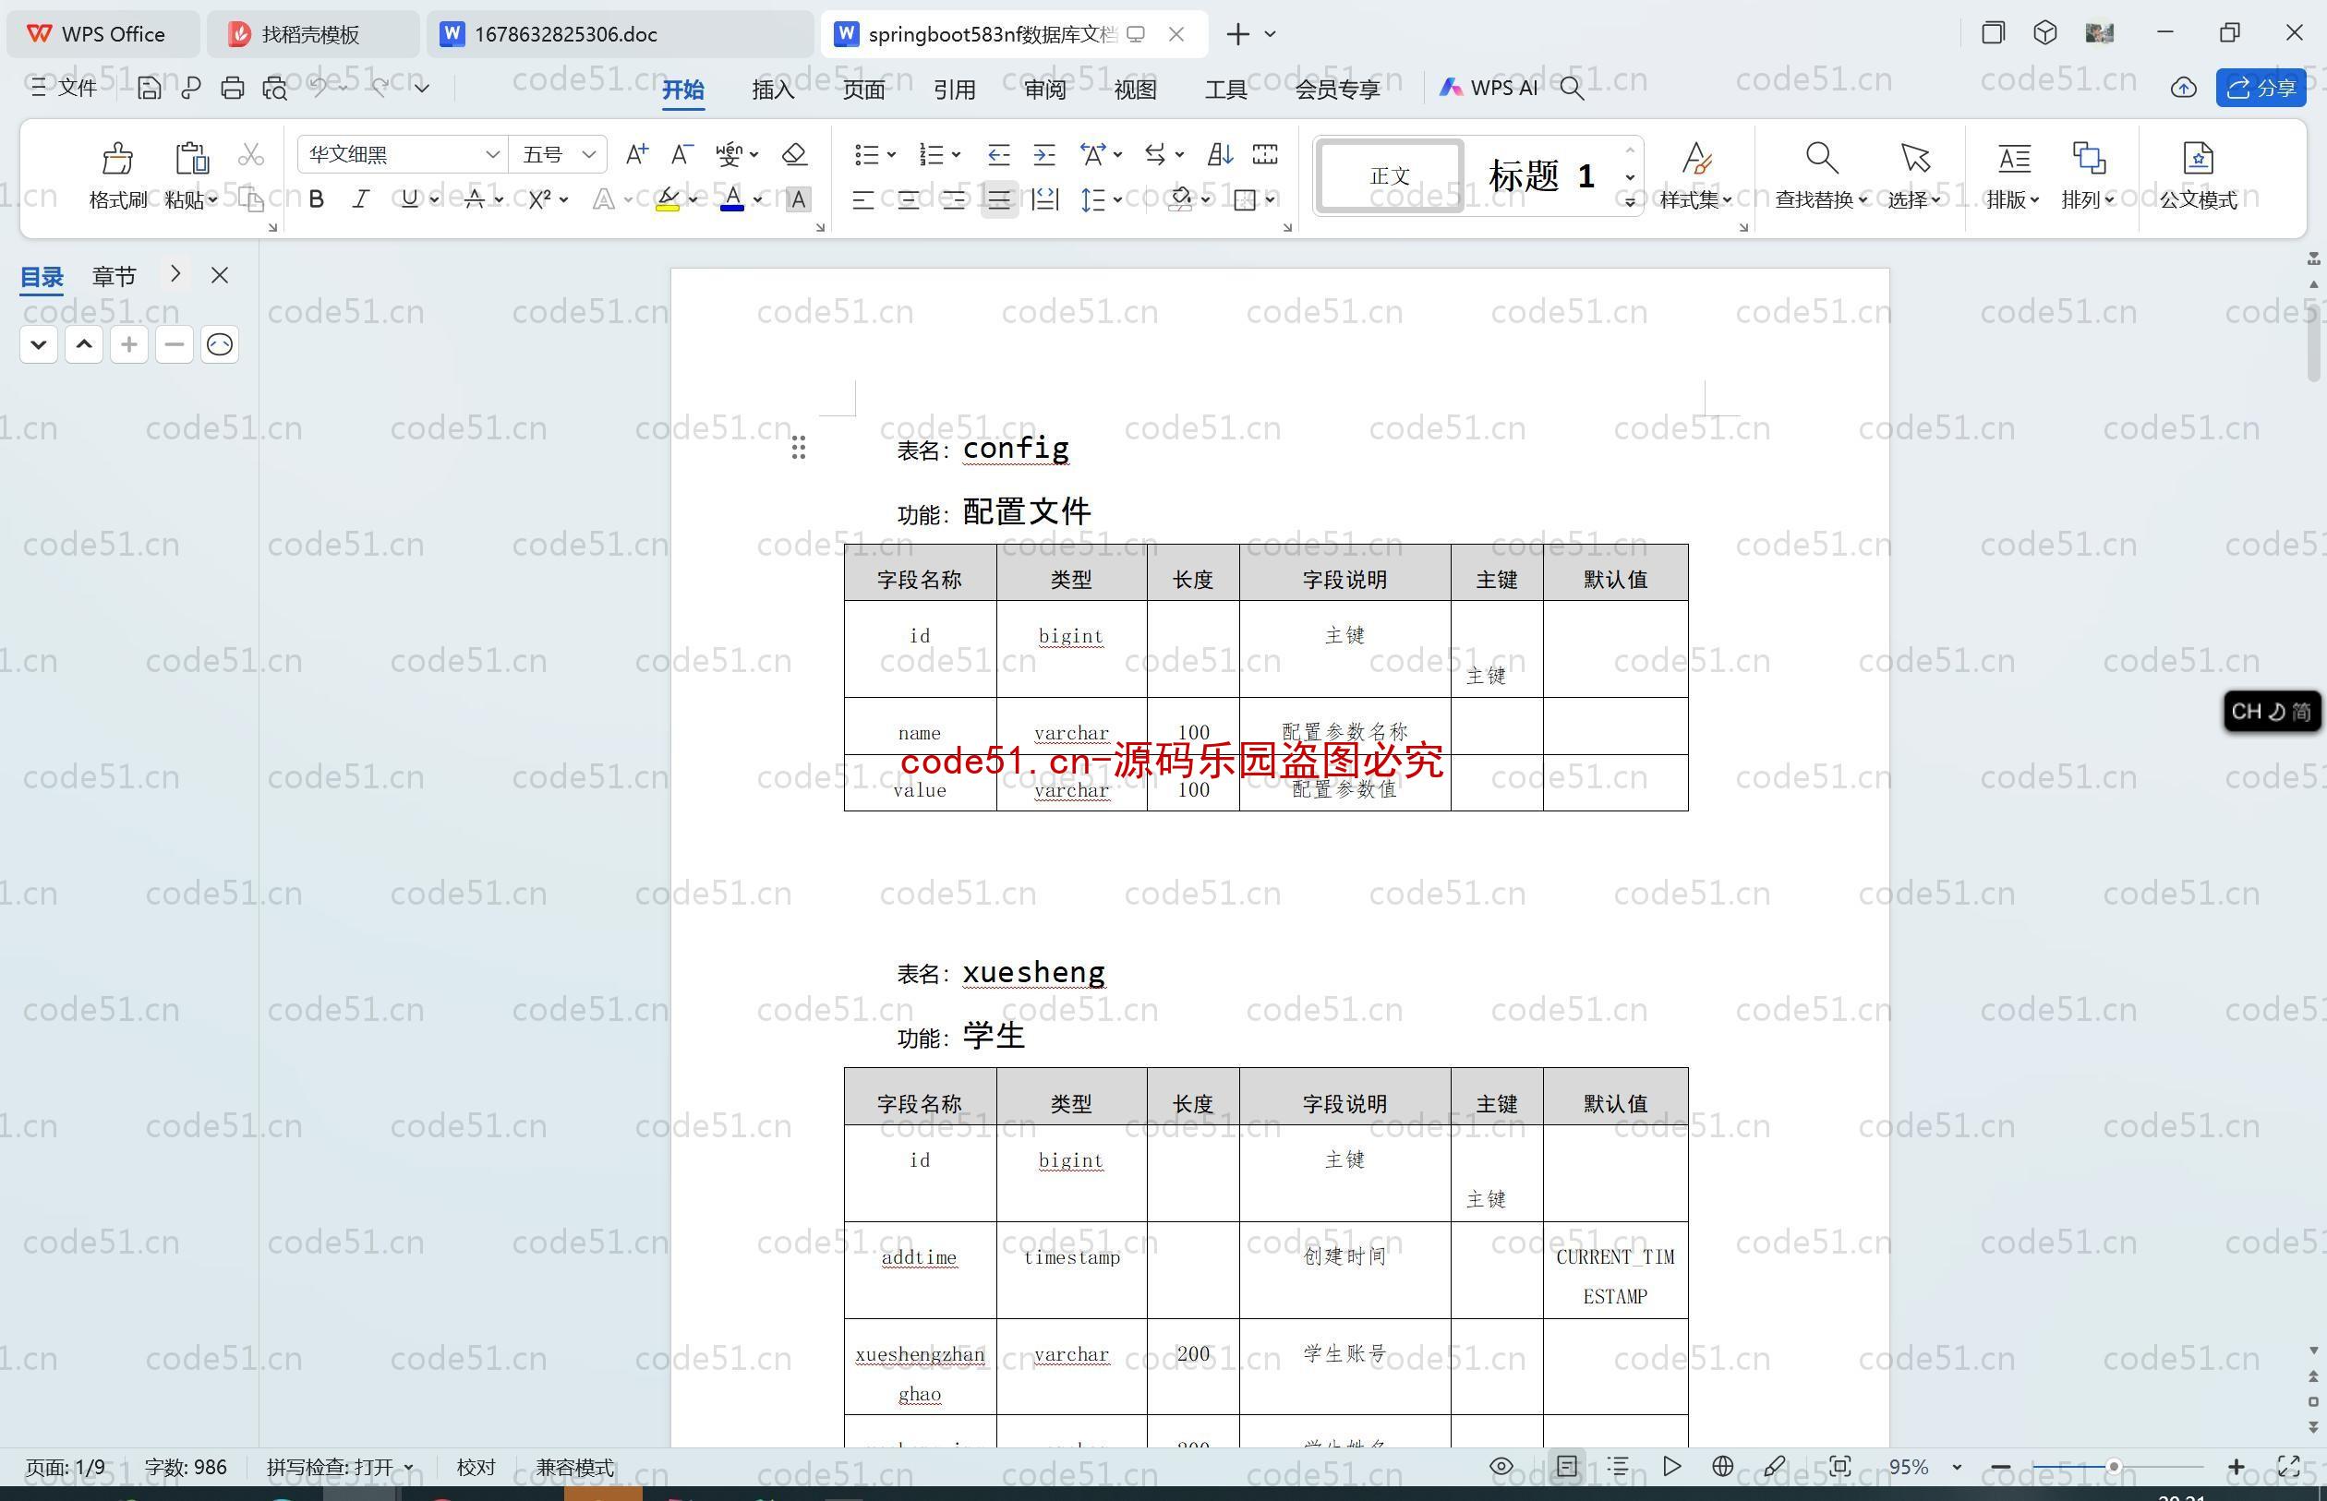Viewport: 2327px width, 1501px height.
Task: Click the 分享 share button
Action: pos(2261,88)
